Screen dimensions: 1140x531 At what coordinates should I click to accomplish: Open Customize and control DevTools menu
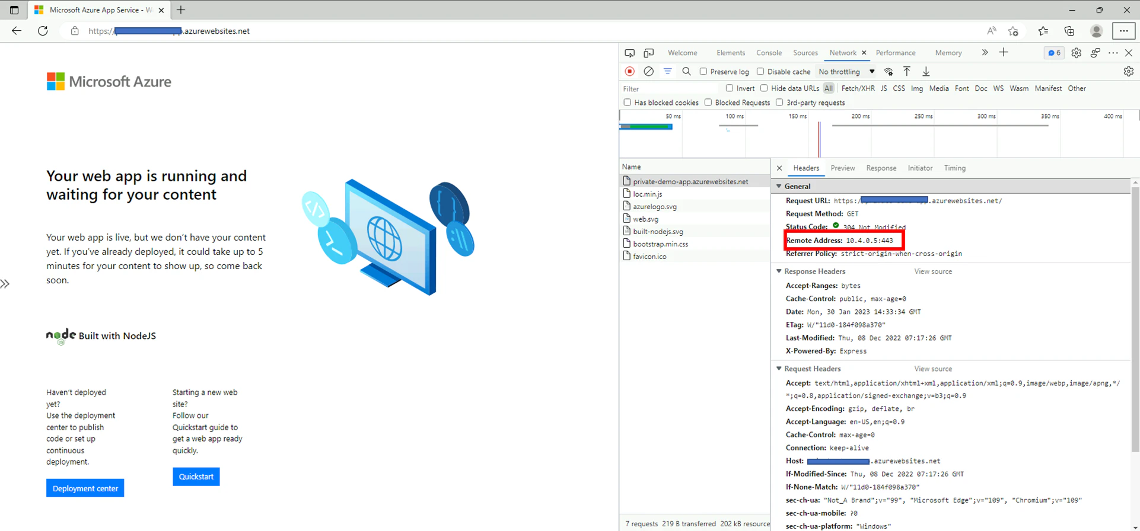(1113, 53)
